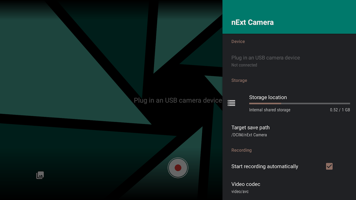The height and width of the screenshot is (200, 356).
Task: Click the Storage section header
Action: (239, 80)
